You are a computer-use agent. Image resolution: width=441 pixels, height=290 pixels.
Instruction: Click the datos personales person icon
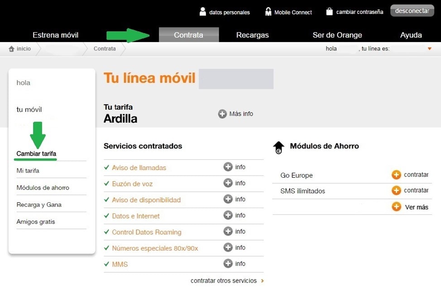coord(203,12)
